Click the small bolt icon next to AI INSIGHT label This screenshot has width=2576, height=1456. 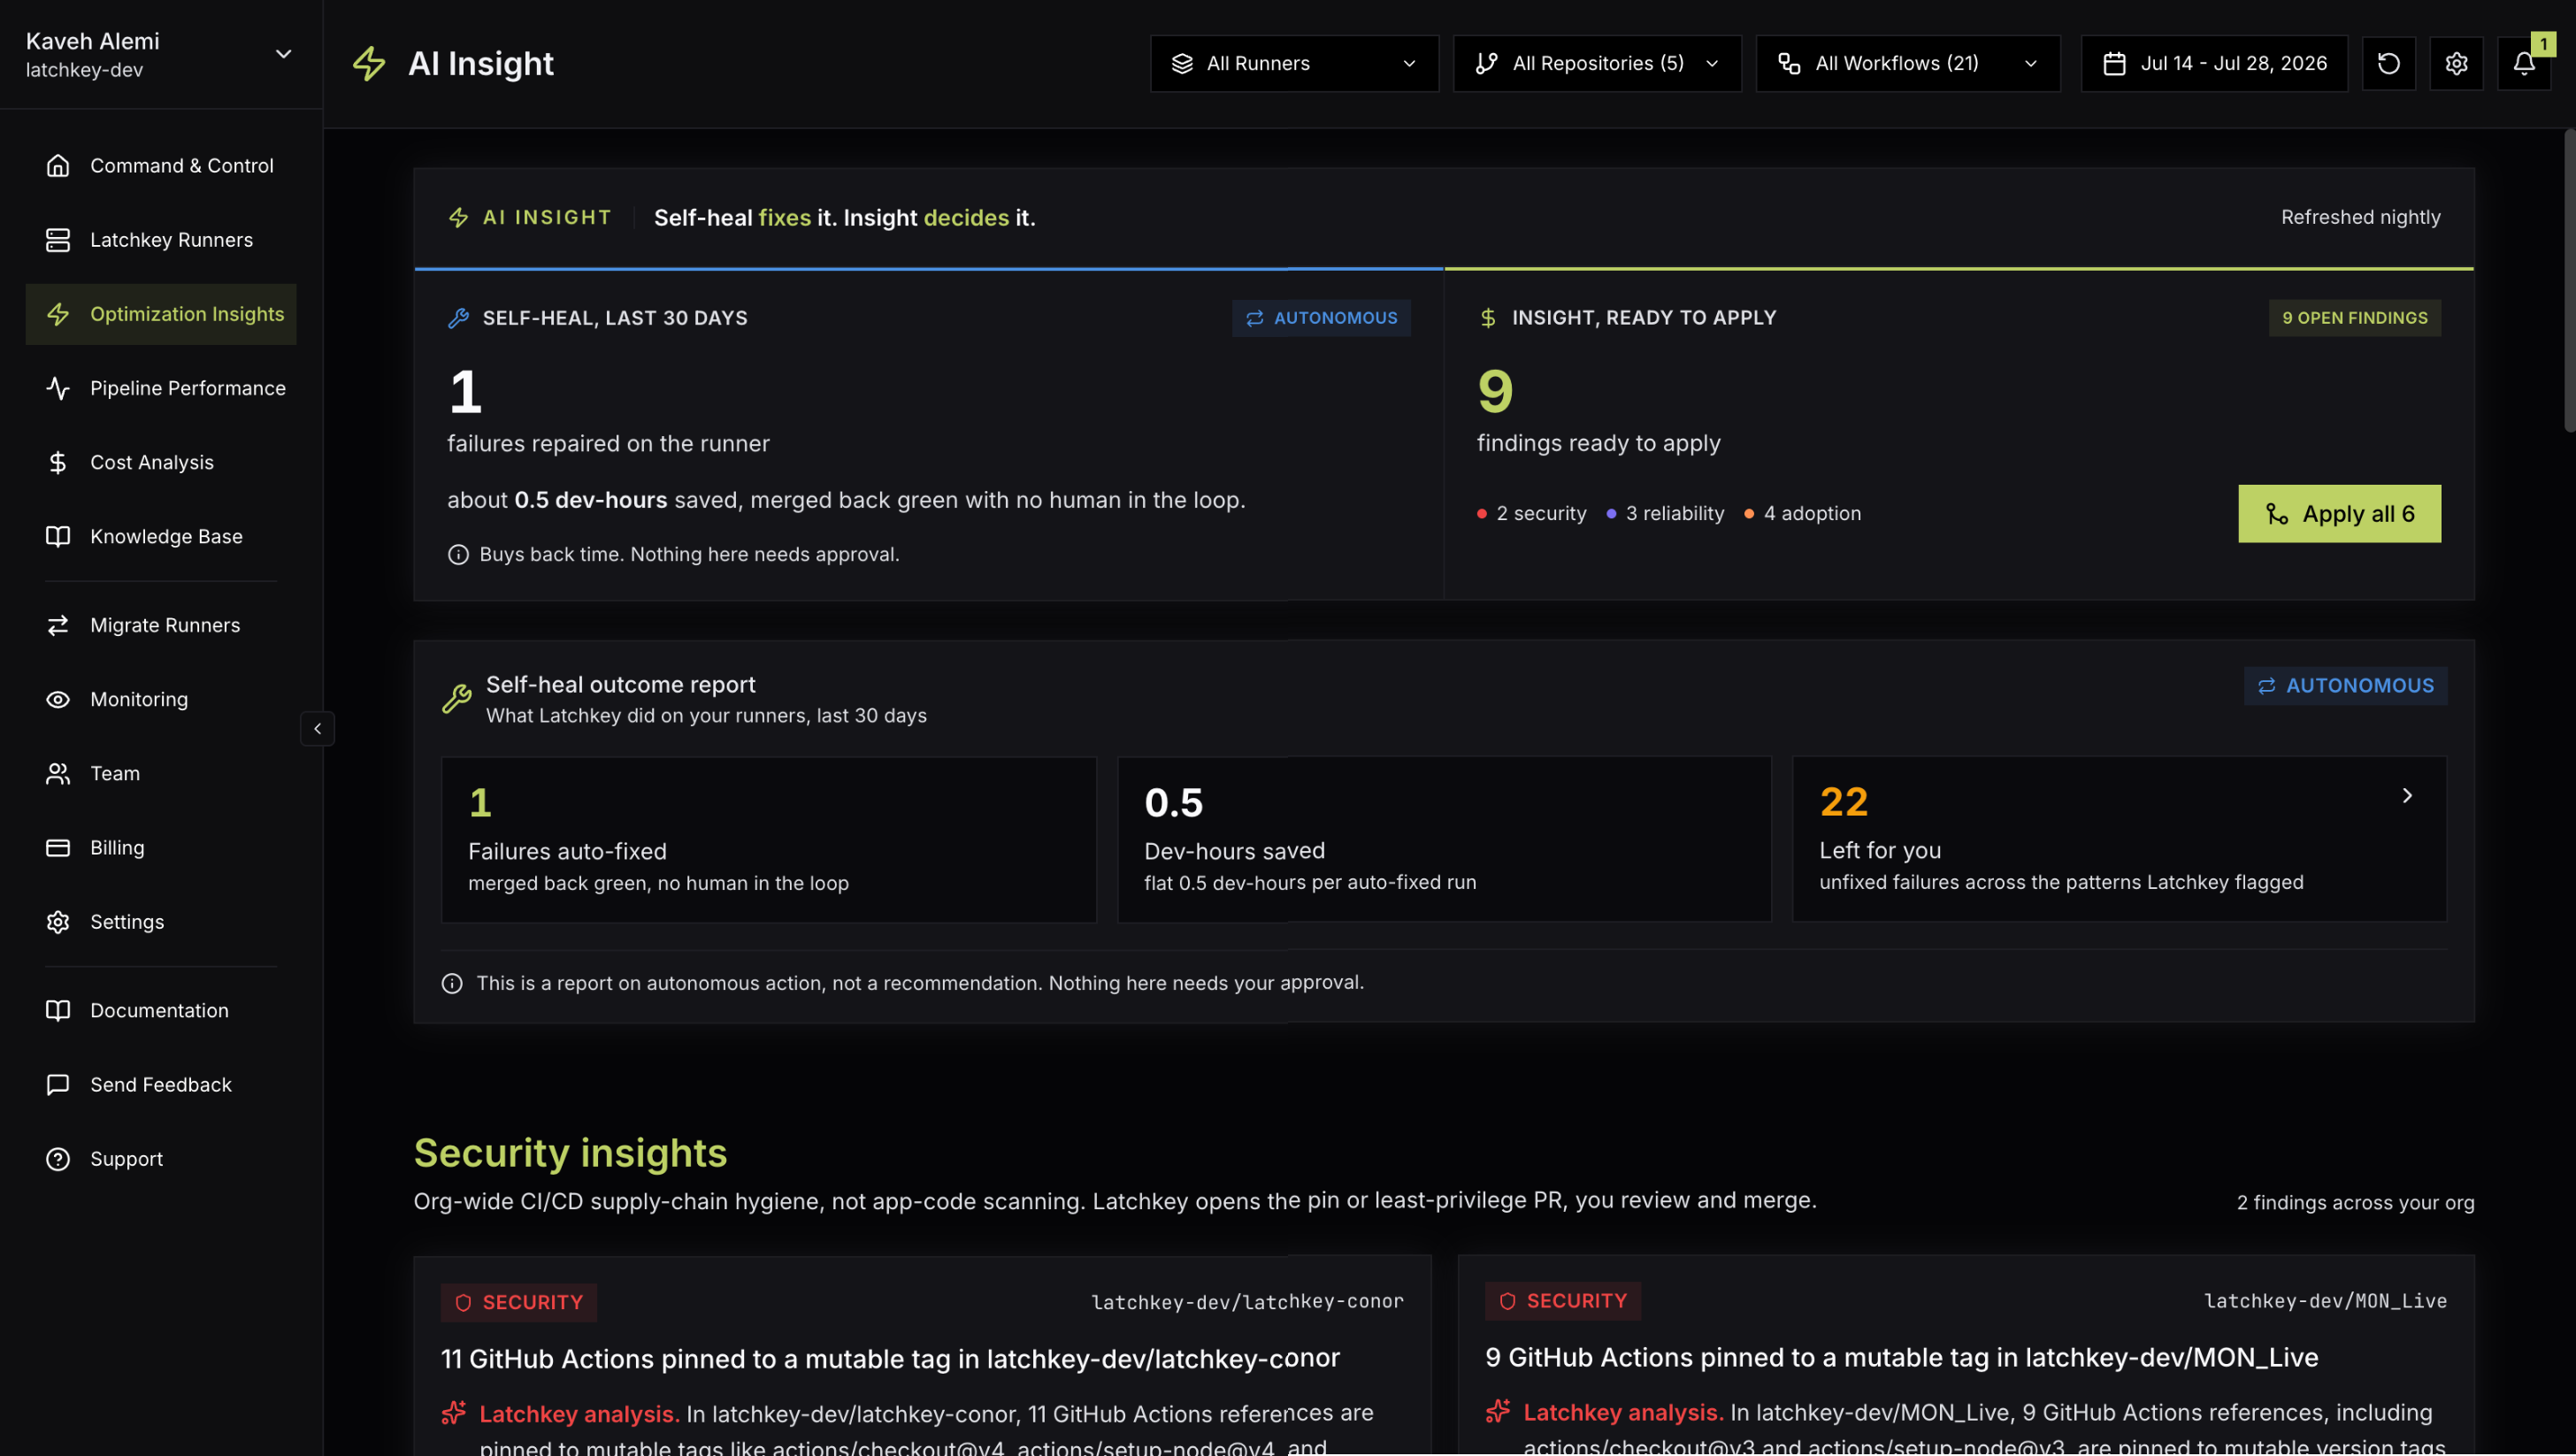point(458,217)
